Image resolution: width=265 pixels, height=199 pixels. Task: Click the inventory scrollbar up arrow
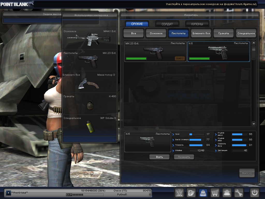254,43
